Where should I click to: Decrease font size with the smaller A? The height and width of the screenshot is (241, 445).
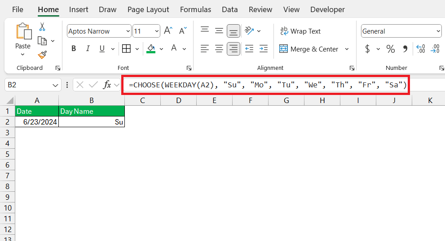(183, 30)
